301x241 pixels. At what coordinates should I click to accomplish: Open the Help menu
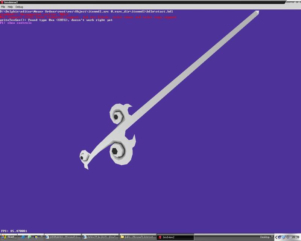point(10,7)
